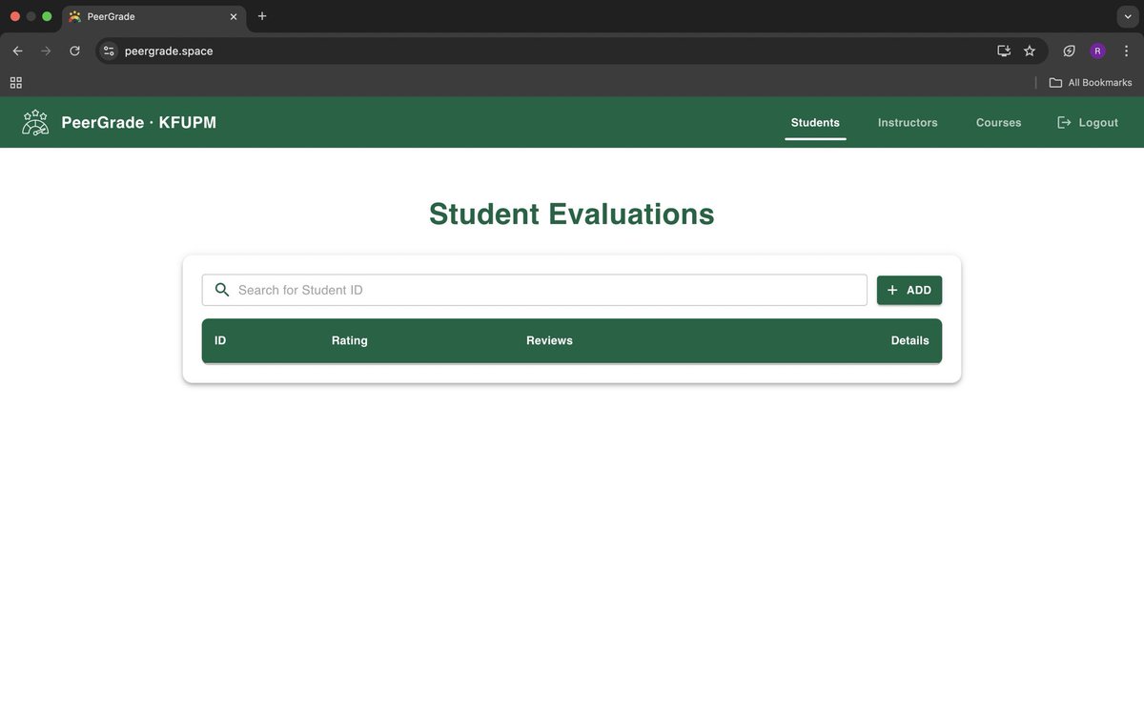This screenshot has width=1144, height=715.
Task: Toggle the bookmark star for peergrade.space
Action: click(x=1030, y=51)
